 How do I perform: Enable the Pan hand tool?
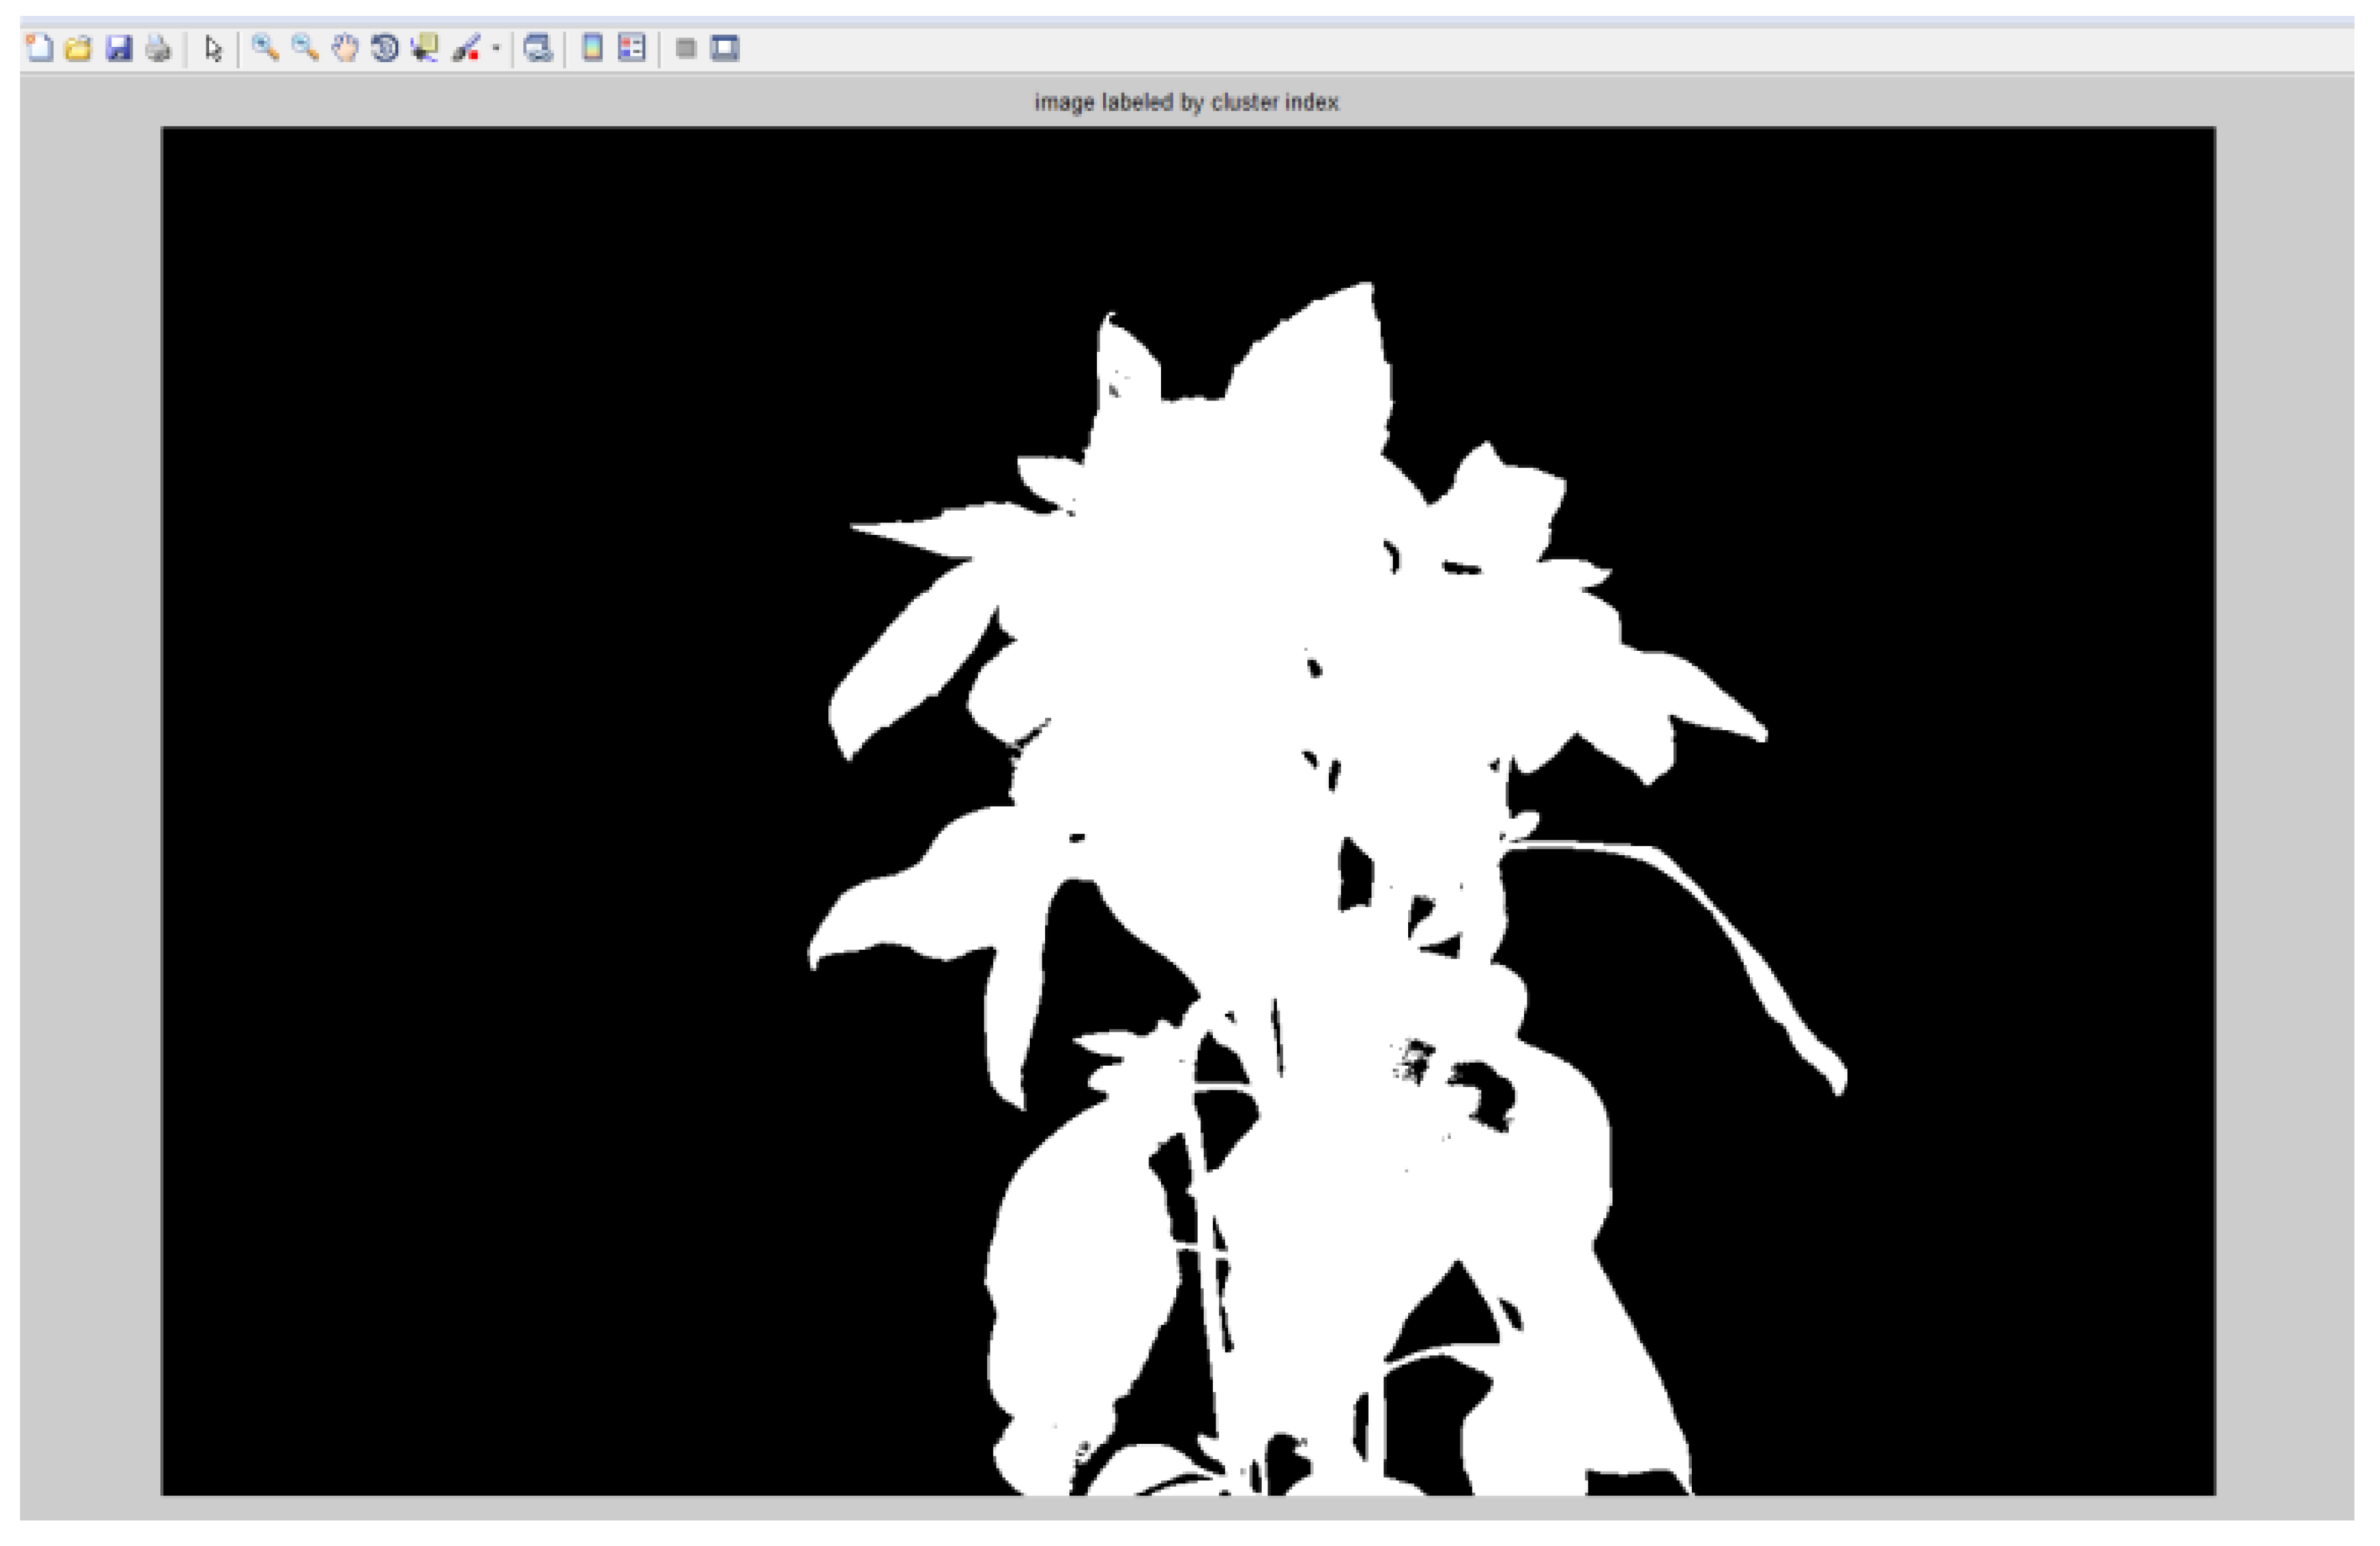pyautogui.click(x=345, y=48)
